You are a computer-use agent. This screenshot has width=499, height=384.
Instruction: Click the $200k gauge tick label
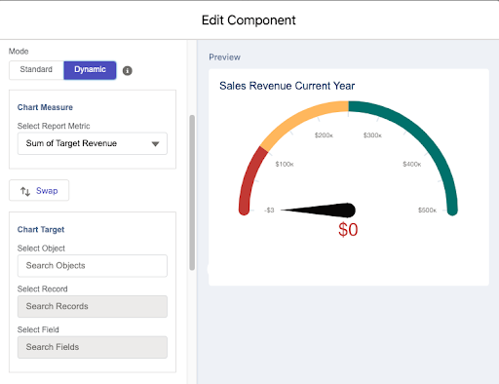pos(324,135)
